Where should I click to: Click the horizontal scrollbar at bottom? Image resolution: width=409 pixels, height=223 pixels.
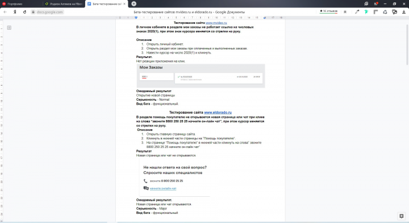coord(53,222)
